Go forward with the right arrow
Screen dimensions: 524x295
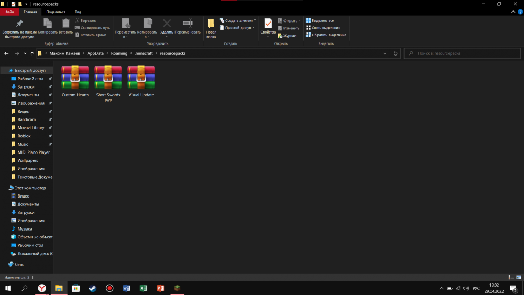coord(17,53)
